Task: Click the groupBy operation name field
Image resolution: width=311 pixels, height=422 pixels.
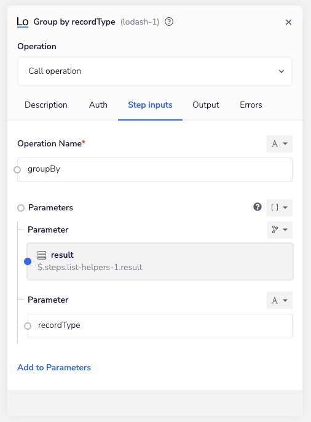Action: [155, 170]
